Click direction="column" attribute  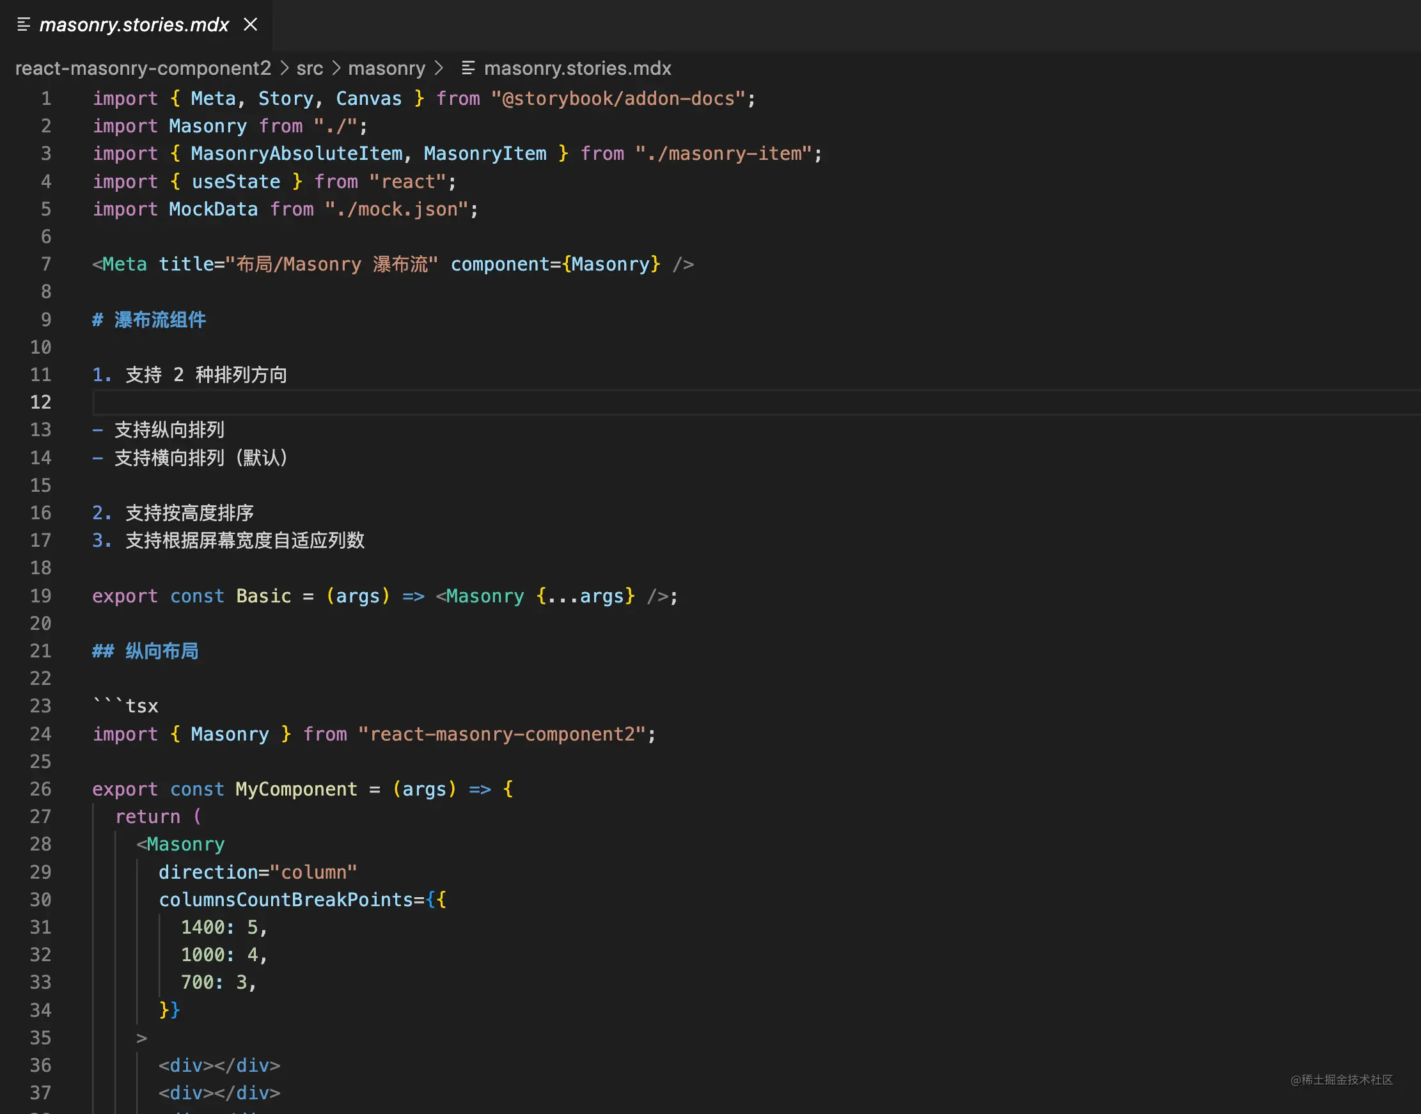(x=258, y=872)
